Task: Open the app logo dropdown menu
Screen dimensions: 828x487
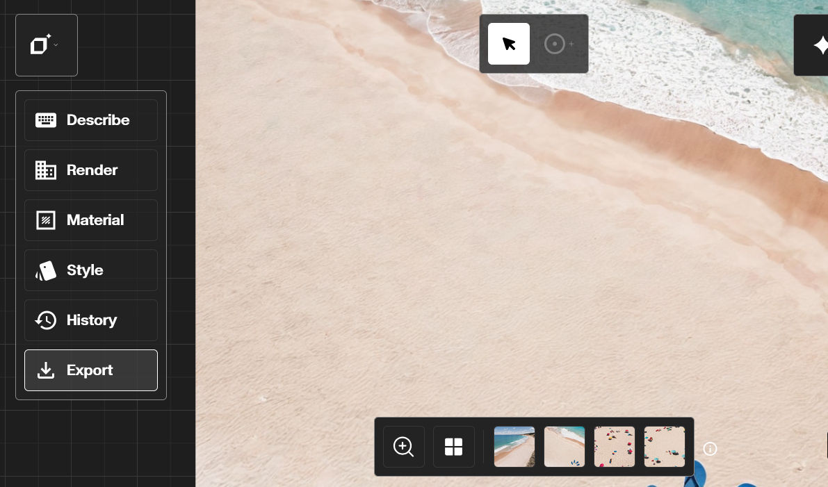Action: click(47, 45)
